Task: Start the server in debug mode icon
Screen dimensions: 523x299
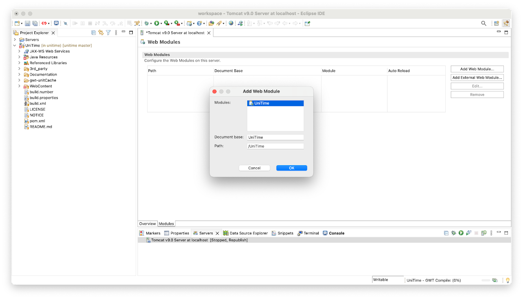Action: point(454,233)
